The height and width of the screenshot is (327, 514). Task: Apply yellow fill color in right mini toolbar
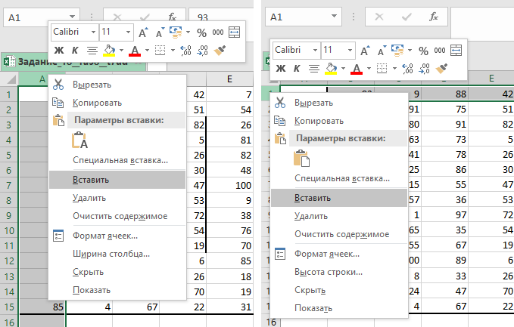tap(331, 69)
